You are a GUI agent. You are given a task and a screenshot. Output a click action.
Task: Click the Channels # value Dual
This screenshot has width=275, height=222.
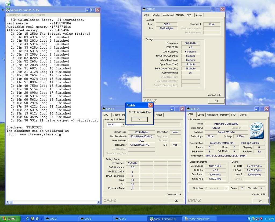point(212,24)
